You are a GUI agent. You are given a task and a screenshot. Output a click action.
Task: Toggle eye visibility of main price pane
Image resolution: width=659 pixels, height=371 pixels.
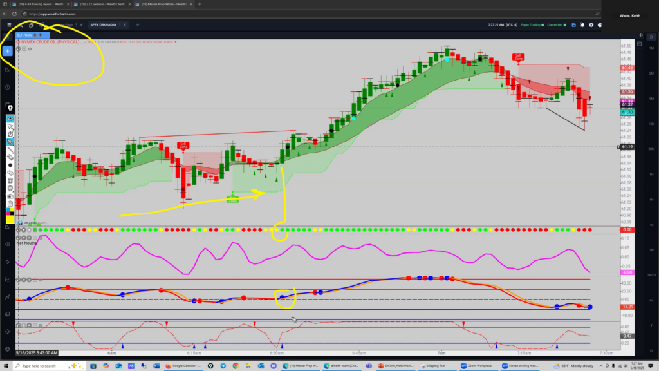(x=30, y=49)
